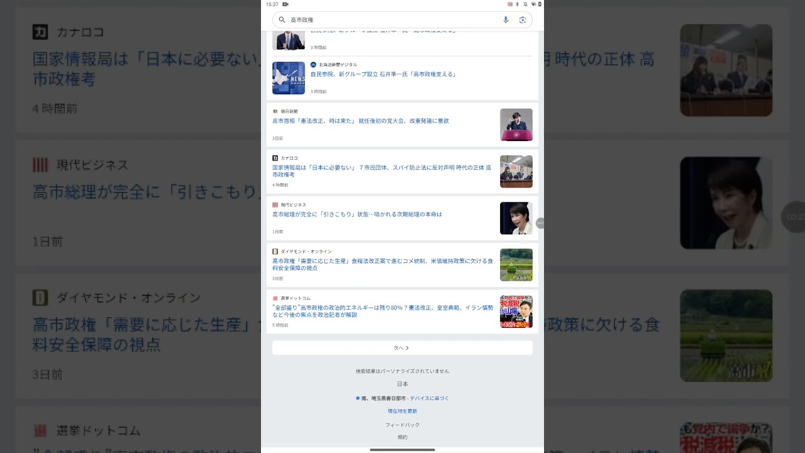Open the ダイヤモンド・オンライン headline about 食糧法改正案
This screenshot has width=805, height=453.
382,264
